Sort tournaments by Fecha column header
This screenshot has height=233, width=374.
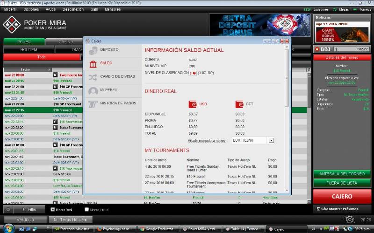coord(28,69)
